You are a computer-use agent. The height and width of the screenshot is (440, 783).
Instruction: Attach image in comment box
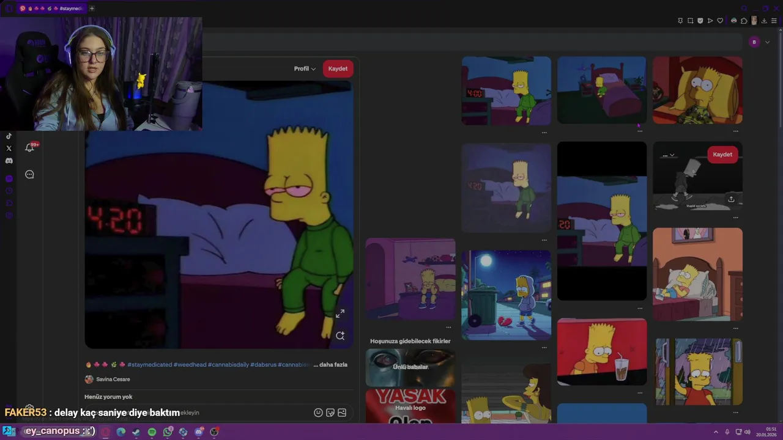(342, 413)
